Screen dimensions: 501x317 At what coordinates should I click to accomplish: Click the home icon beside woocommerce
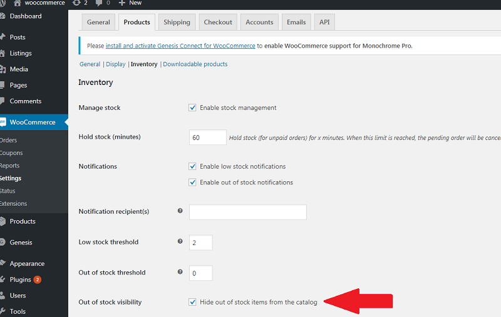[x=18, y=3]
